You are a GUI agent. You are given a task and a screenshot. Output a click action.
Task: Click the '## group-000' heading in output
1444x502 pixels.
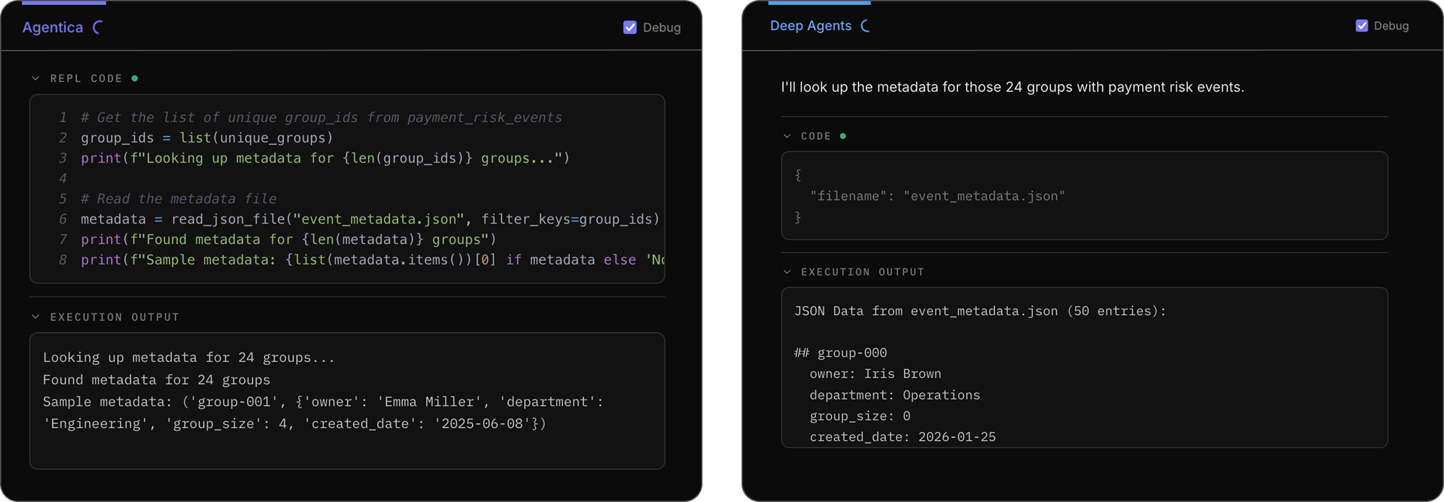(x=840, y=353)
